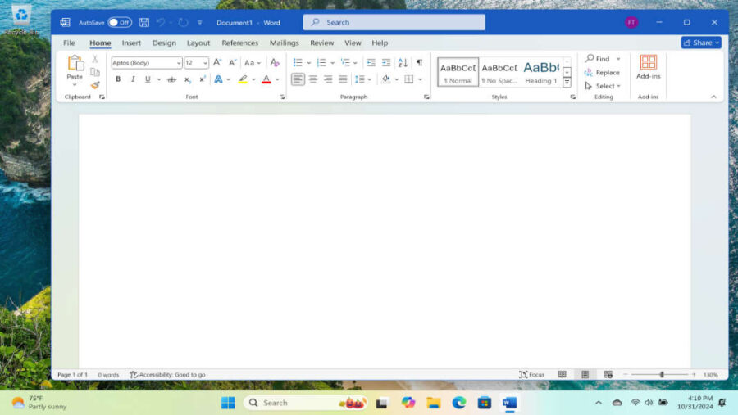738x415 pixels.
Task: Toggle bold formatting
Action: [118, 79]
